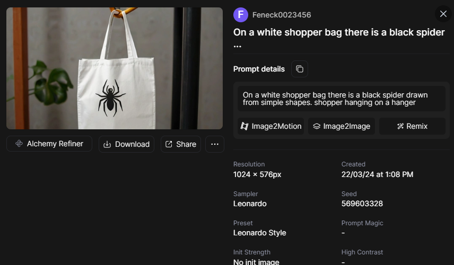Download the generated image
This screenshot has height=265, width=454.
tap(126, 144)
